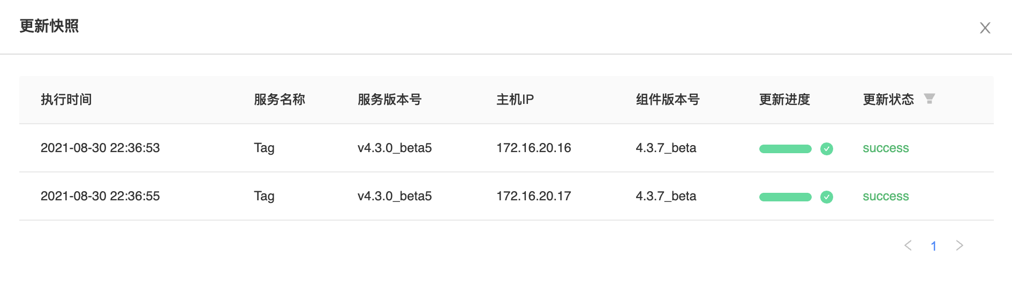Go to next page arrow
The image size is (1012, 286).
[959, 245]
